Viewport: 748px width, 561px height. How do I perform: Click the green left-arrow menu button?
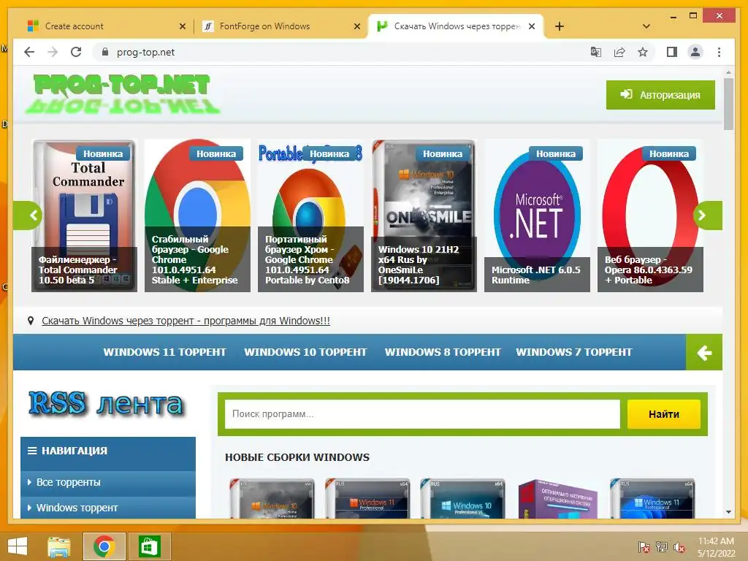point(704,352)
